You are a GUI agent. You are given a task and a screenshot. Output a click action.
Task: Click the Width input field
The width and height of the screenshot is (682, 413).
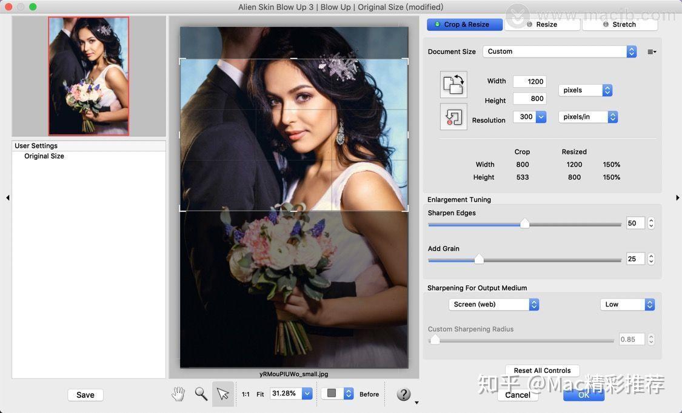click(x=529, y=82)
